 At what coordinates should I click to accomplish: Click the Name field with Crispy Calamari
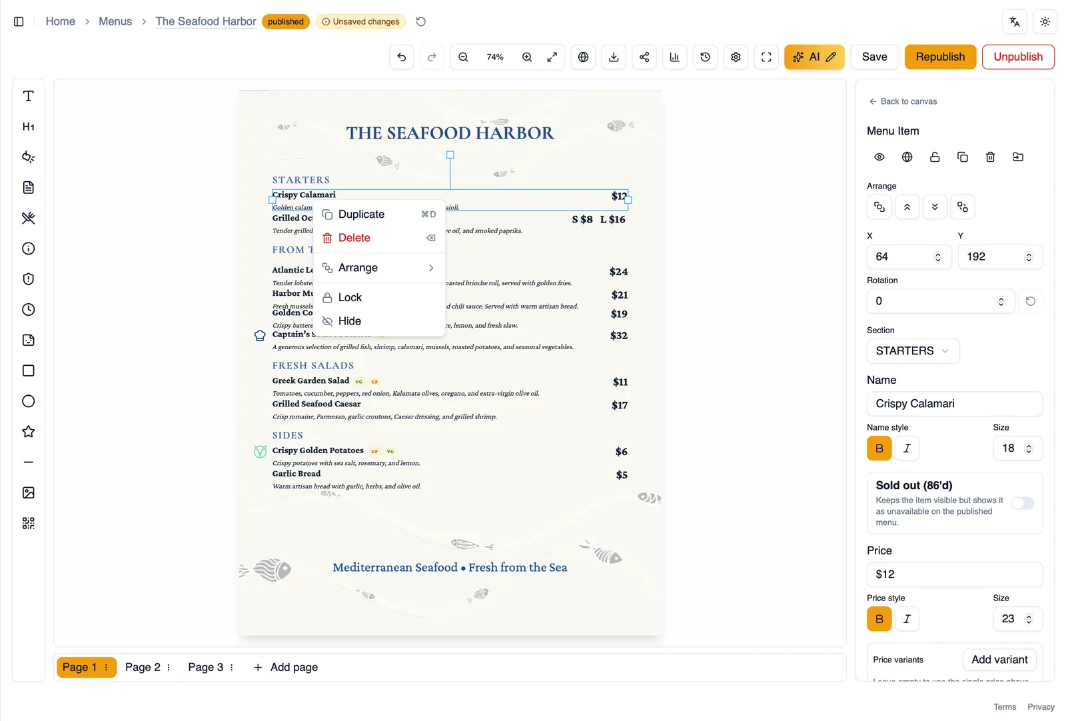[x=955, y=404]
